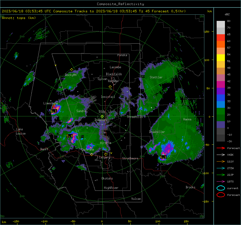The height and width of the screenshot is (225, 241).
Task: Click the 6.1 tops label near Limestone
Action: pyautogui.click(x=54, y=111)
